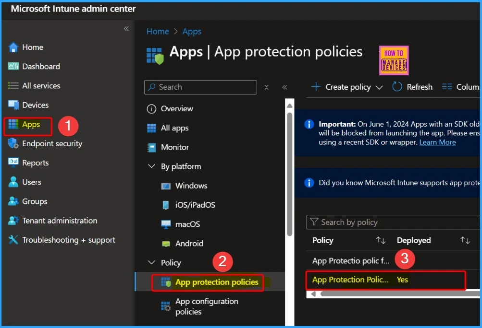Select the iOS/iPadOS platform icon
The image size is (482, 328).
[x=166, y=205]
